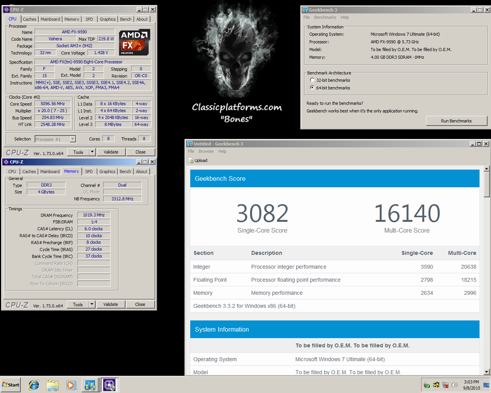Open the Safely Remove Hardware tray icon
Screen dimensions: 491x393
pyautogui.click(x=427, y=385)
